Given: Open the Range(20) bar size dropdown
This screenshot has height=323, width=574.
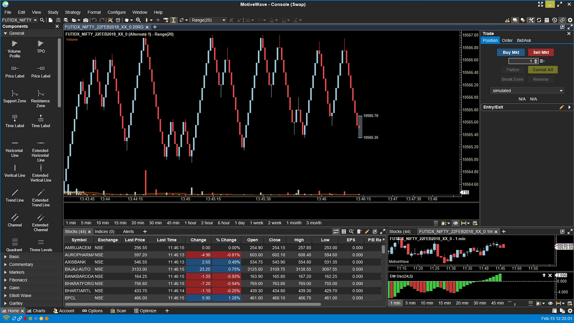Looking at the screenshot, I should [209, 20].
